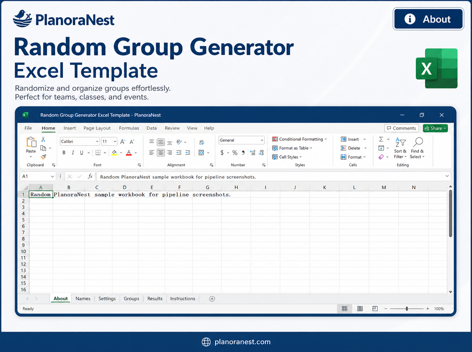Open the Names sheet tab
Image resolution: width=472 pixels, height=352 pixels.
(83, 299)
